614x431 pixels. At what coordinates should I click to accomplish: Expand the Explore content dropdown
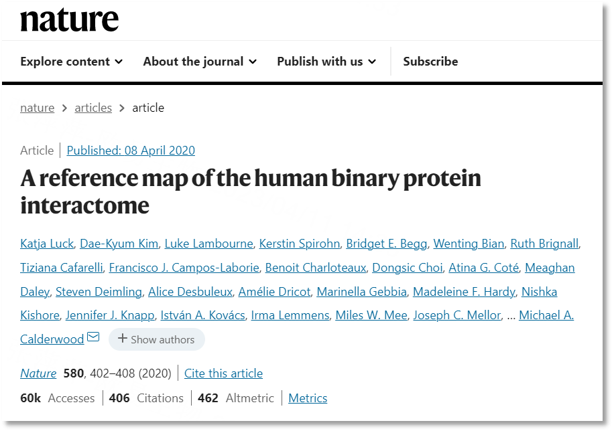point(72,62)
